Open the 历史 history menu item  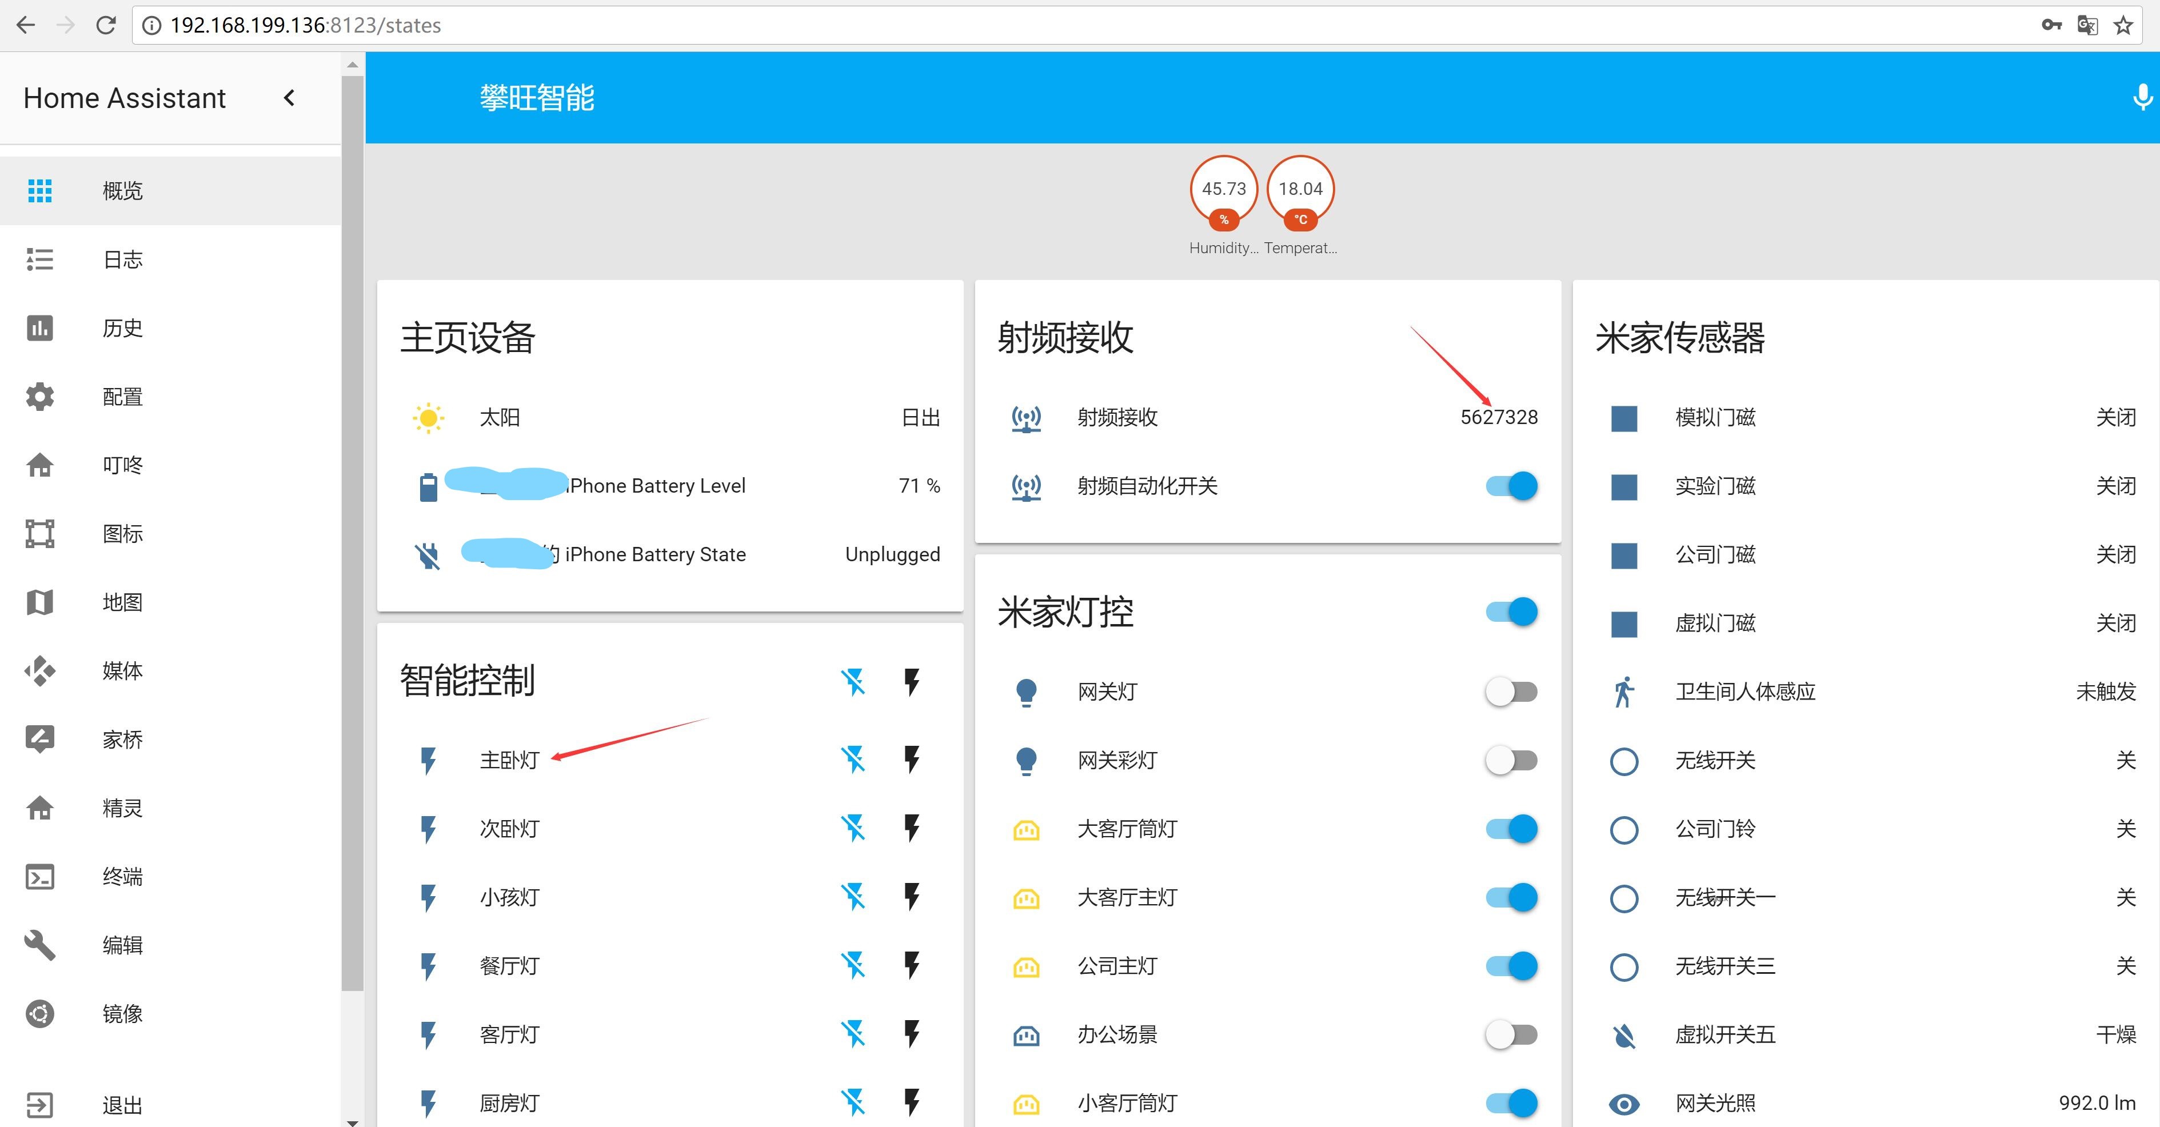click(170, 328)
